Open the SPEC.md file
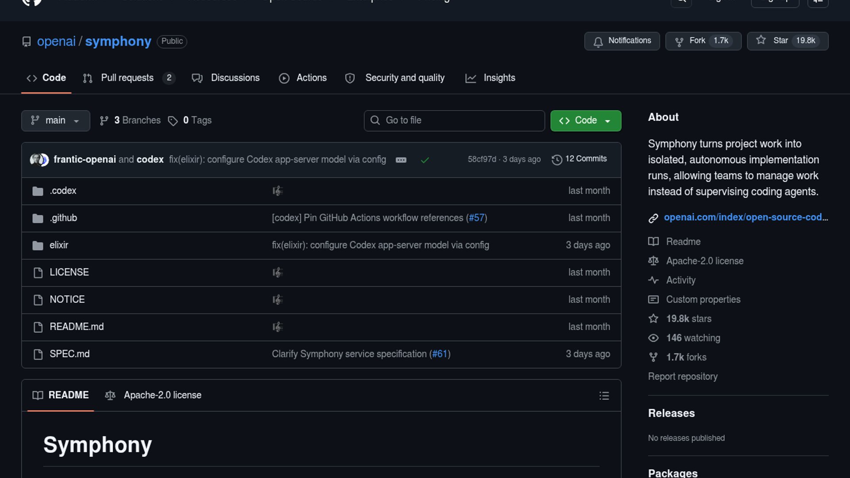The height and width of the screenshot is (478, 850). [70, 354]
